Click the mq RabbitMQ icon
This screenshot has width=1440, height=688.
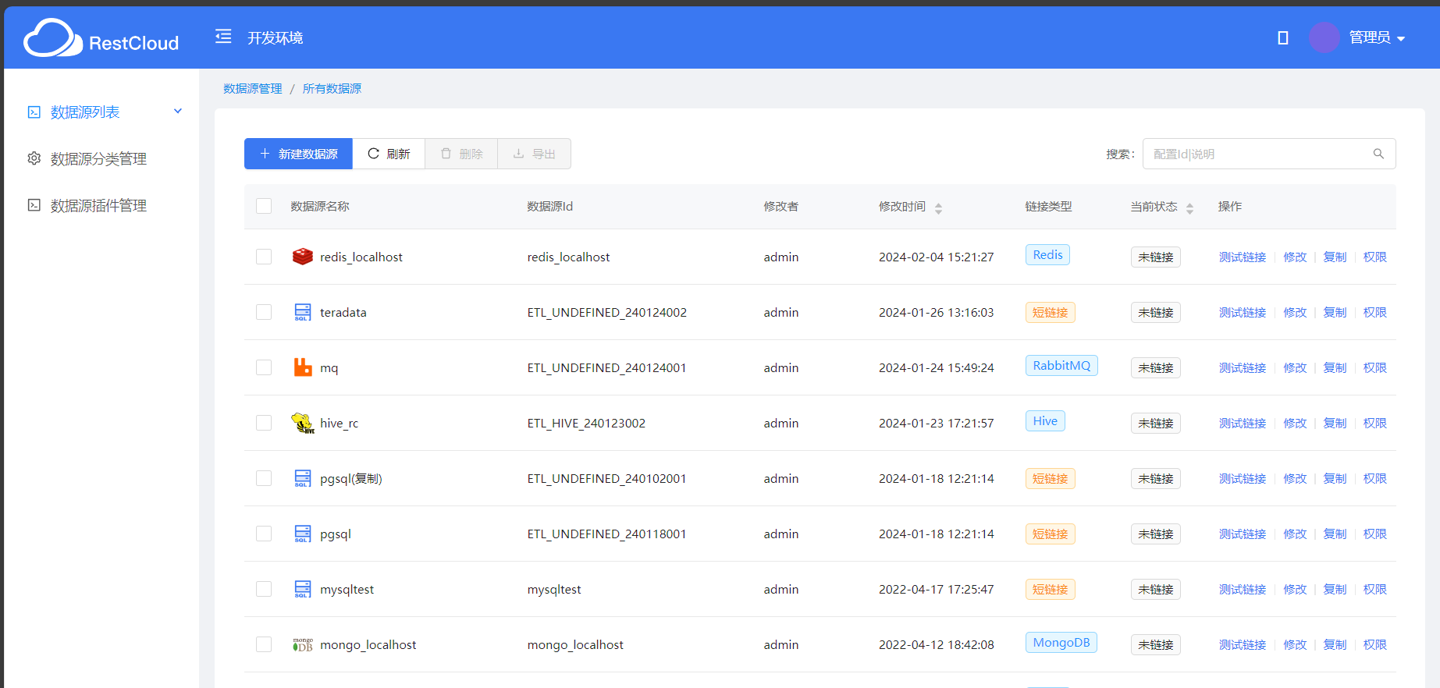[303, 367]
